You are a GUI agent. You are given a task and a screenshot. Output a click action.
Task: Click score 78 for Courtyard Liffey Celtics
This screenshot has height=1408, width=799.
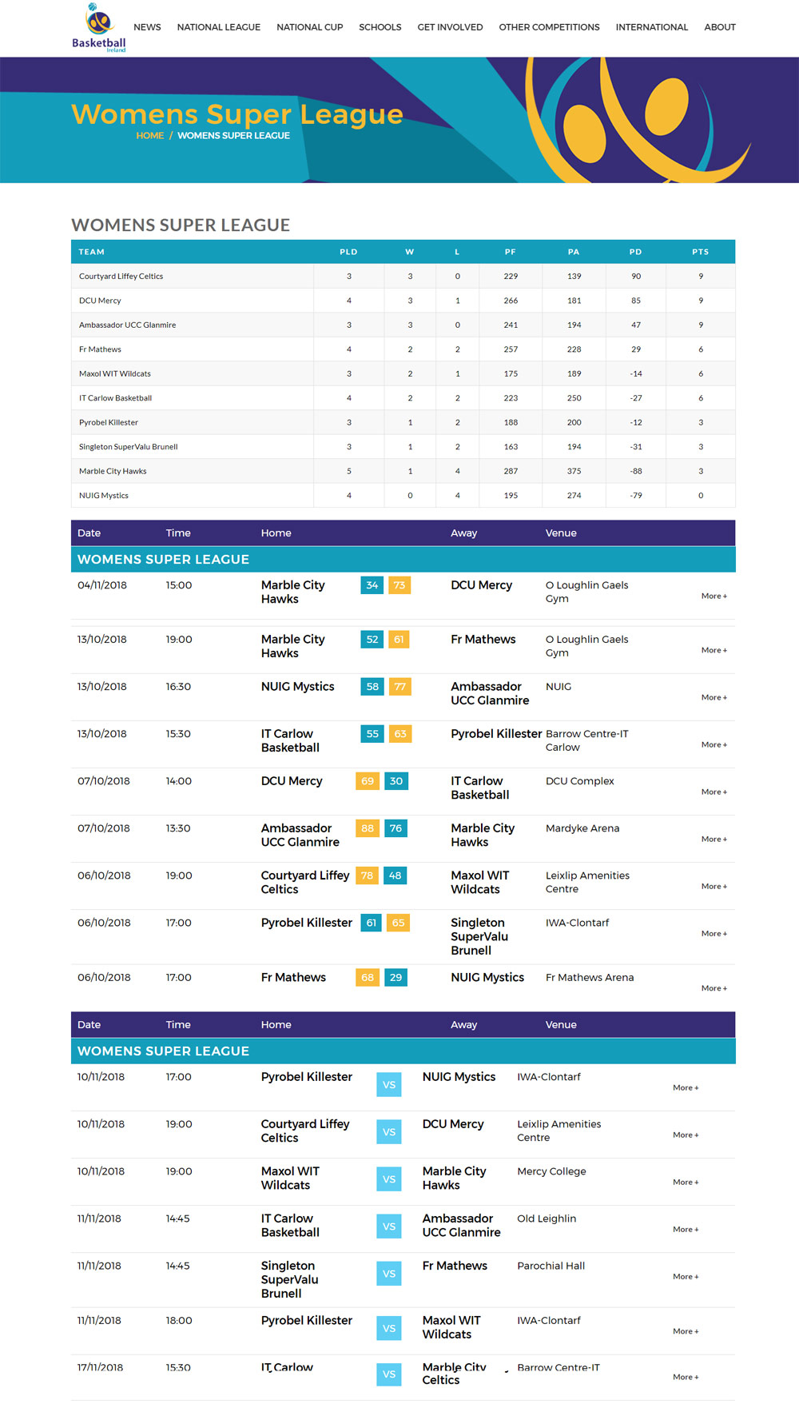(x=368, y=876)
